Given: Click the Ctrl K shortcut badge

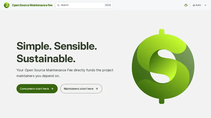Looking at the screenshot, I should [x=108, y=5].
